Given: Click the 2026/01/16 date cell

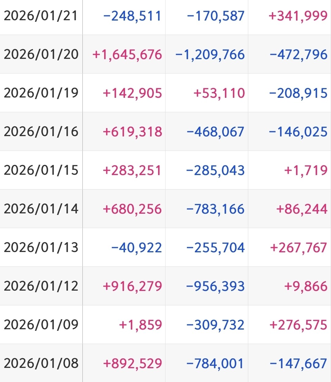Looking at the screenshot, I should 41,132.
